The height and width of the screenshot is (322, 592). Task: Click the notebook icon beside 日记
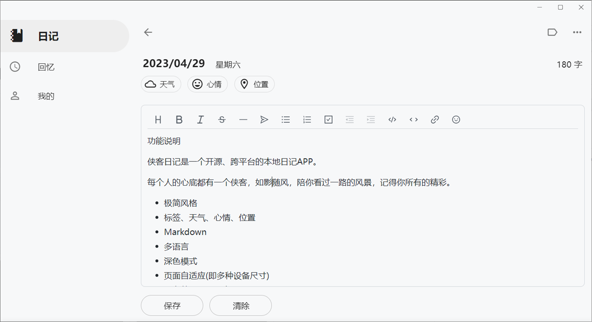[17, 36]
